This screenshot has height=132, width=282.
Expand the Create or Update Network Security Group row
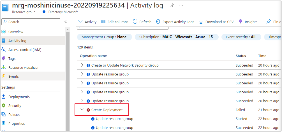tap(82, 65)
